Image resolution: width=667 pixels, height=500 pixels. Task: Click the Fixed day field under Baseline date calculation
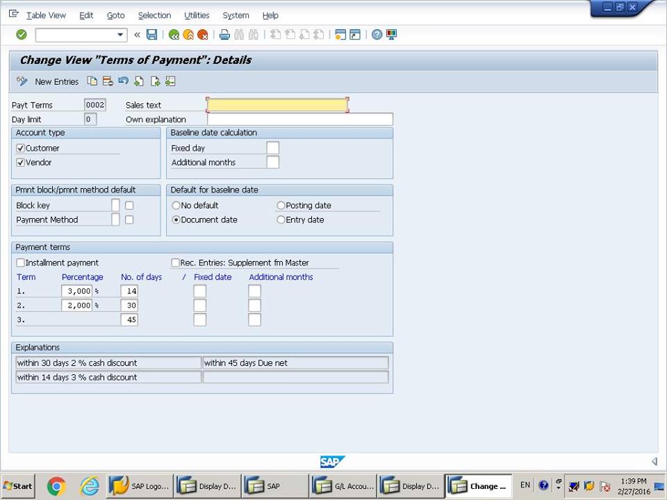pos(272,148)
